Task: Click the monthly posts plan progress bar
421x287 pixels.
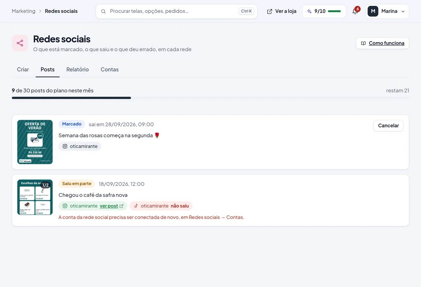Action: point(210,98)
